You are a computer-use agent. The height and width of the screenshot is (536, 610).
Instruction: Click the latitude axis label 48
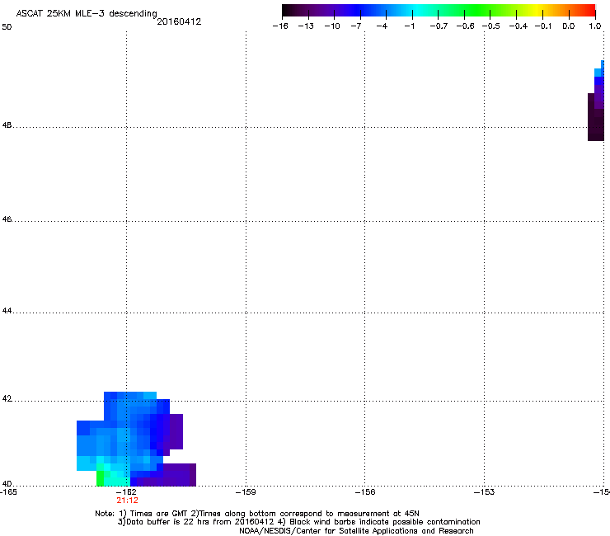(7, 125)
